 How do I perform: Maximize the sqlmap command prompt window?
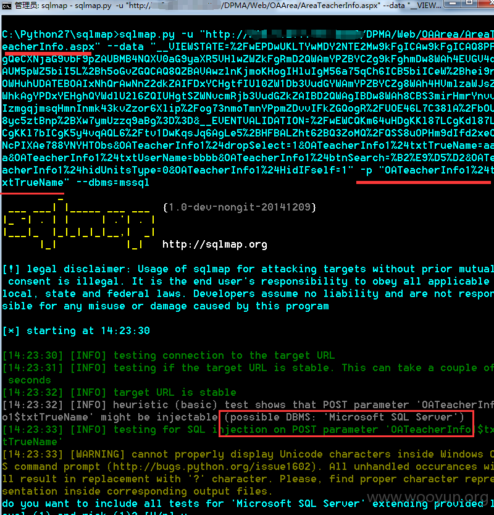pyautogui.click(x=469, y=3)
